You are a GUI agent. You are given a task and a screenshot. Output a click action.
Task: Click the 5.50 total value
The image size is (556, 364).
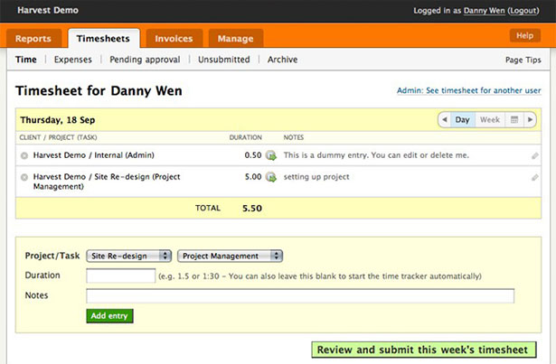(252, 208)
